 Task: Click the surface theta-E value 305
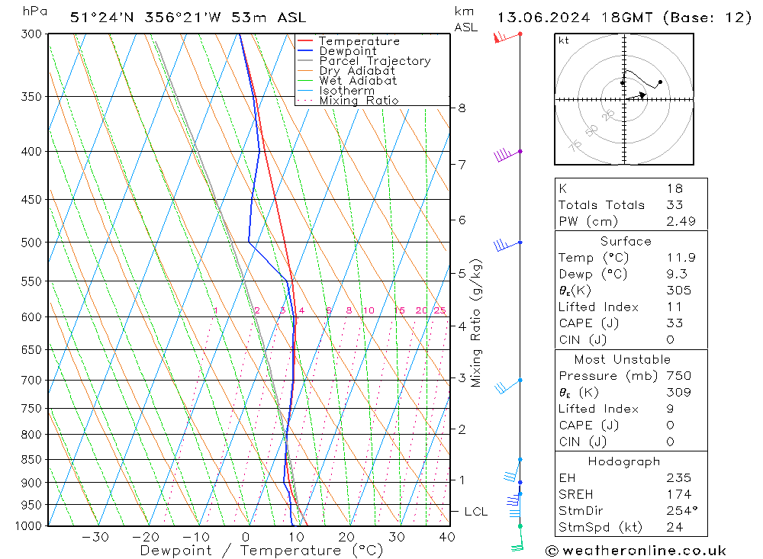pyautogui.click(x=679, y=291)
